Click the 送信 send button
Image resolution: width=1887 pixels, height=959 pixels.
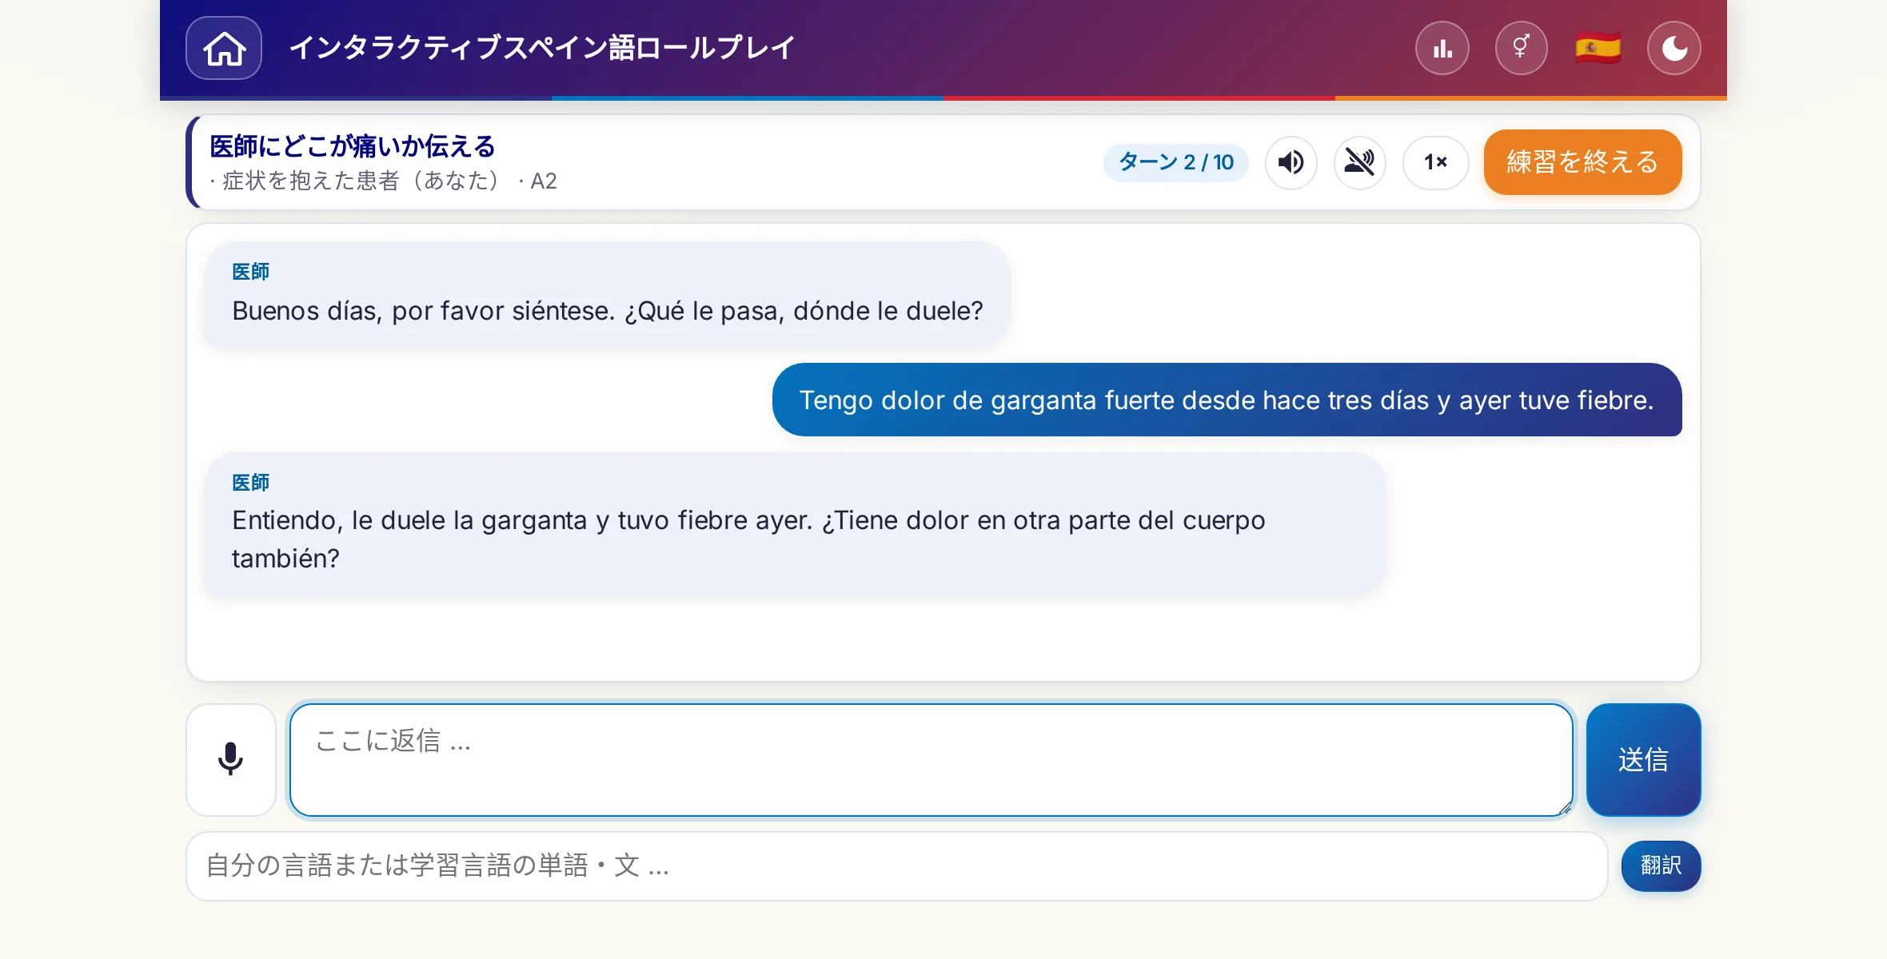1643,759
